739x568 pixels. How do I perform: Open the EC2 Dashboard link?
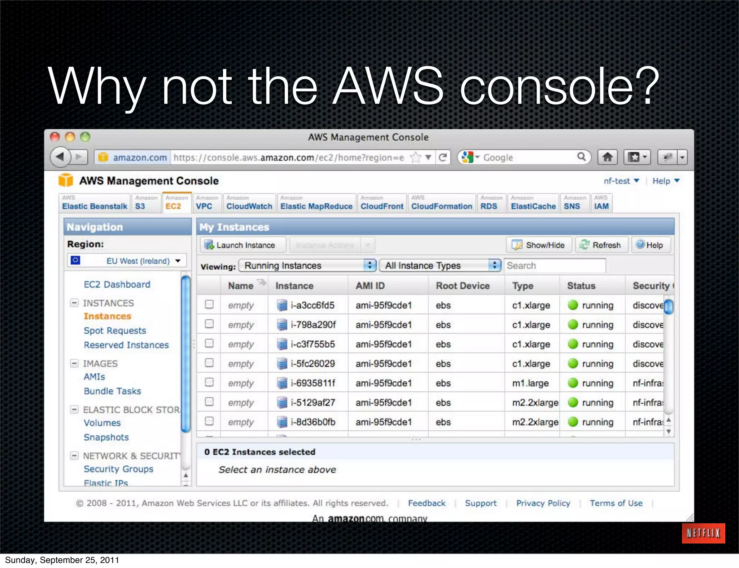[117, 284]
